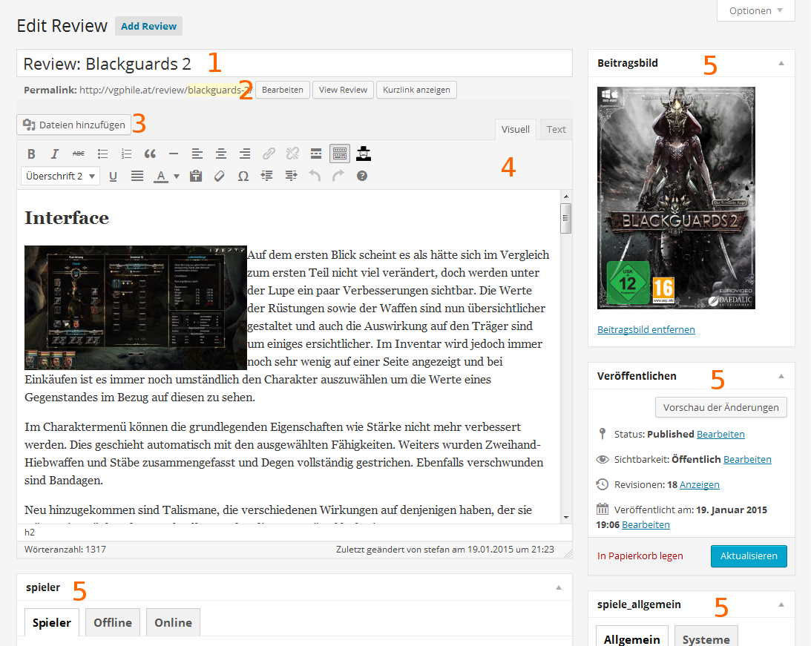Toggle strikethrough formatting

79,154
